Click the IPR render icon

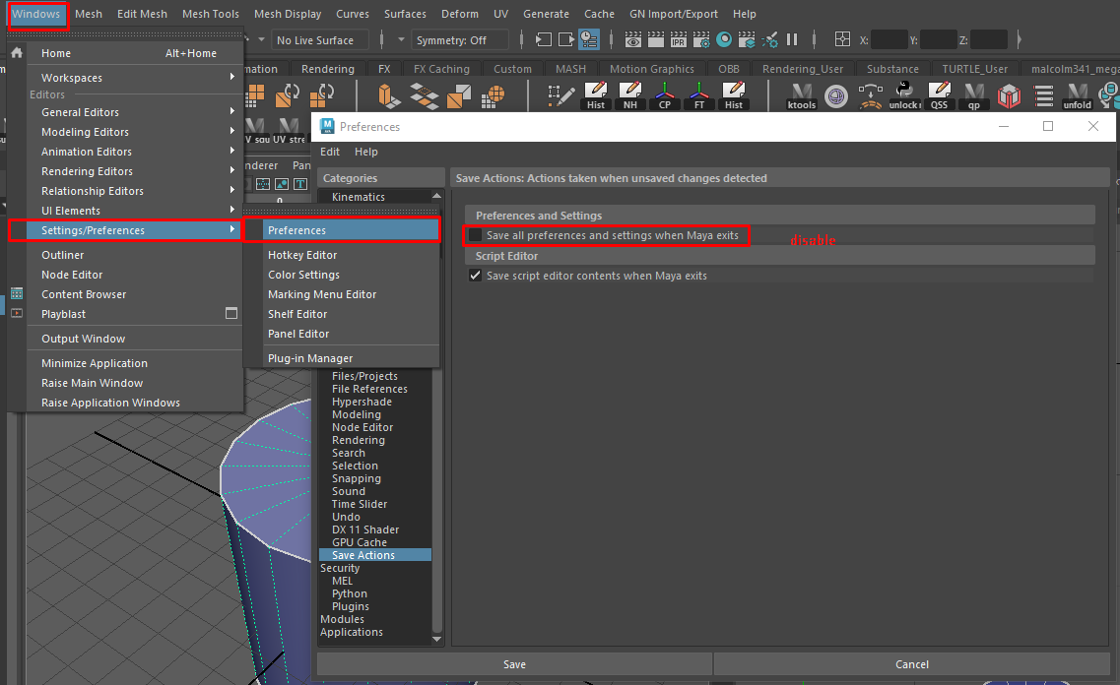pyautogui.click(x=679, y=40)
